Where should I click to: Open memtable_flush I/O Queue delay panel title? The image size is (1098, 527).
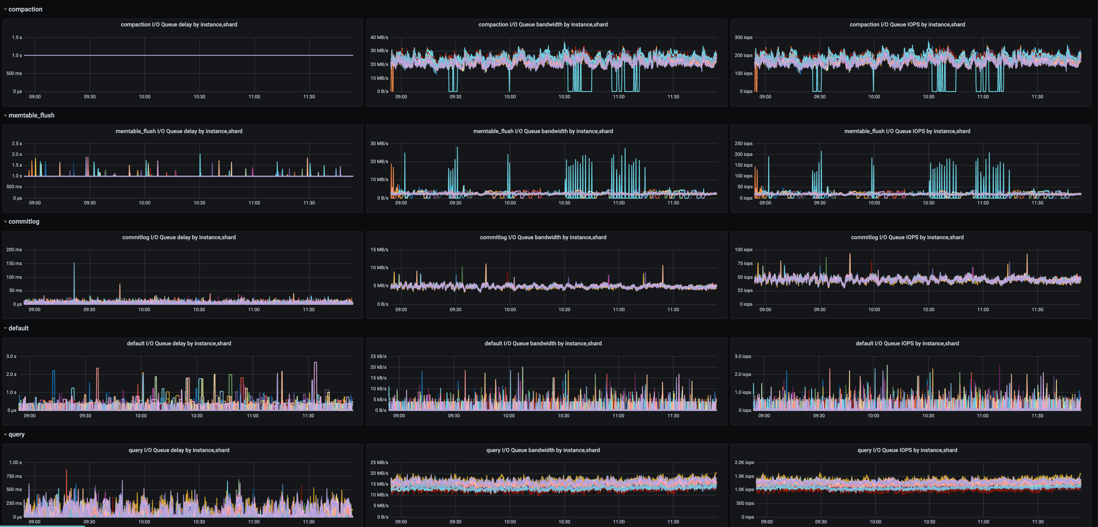(179, 131)
